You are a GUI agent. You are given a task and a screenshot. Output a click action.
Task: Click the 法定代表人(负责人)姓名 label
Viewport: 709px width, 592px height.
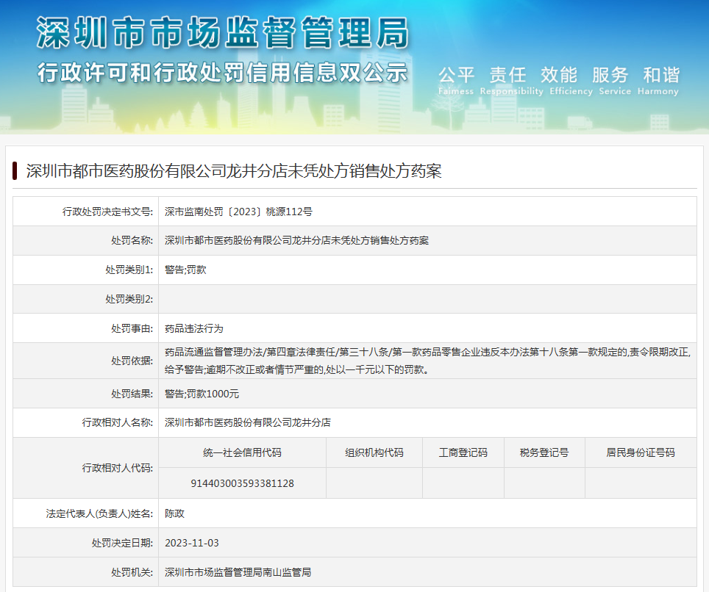click(x=99, y=513)
